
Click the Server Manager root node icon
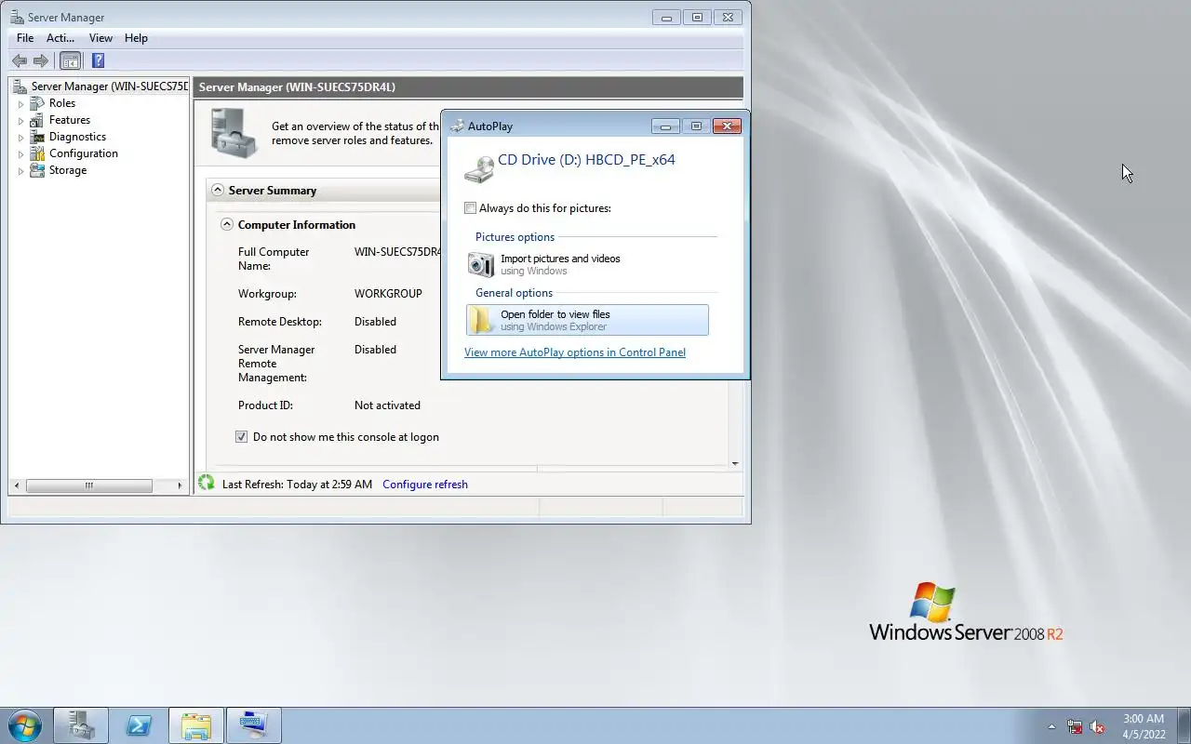click(20, 86)
